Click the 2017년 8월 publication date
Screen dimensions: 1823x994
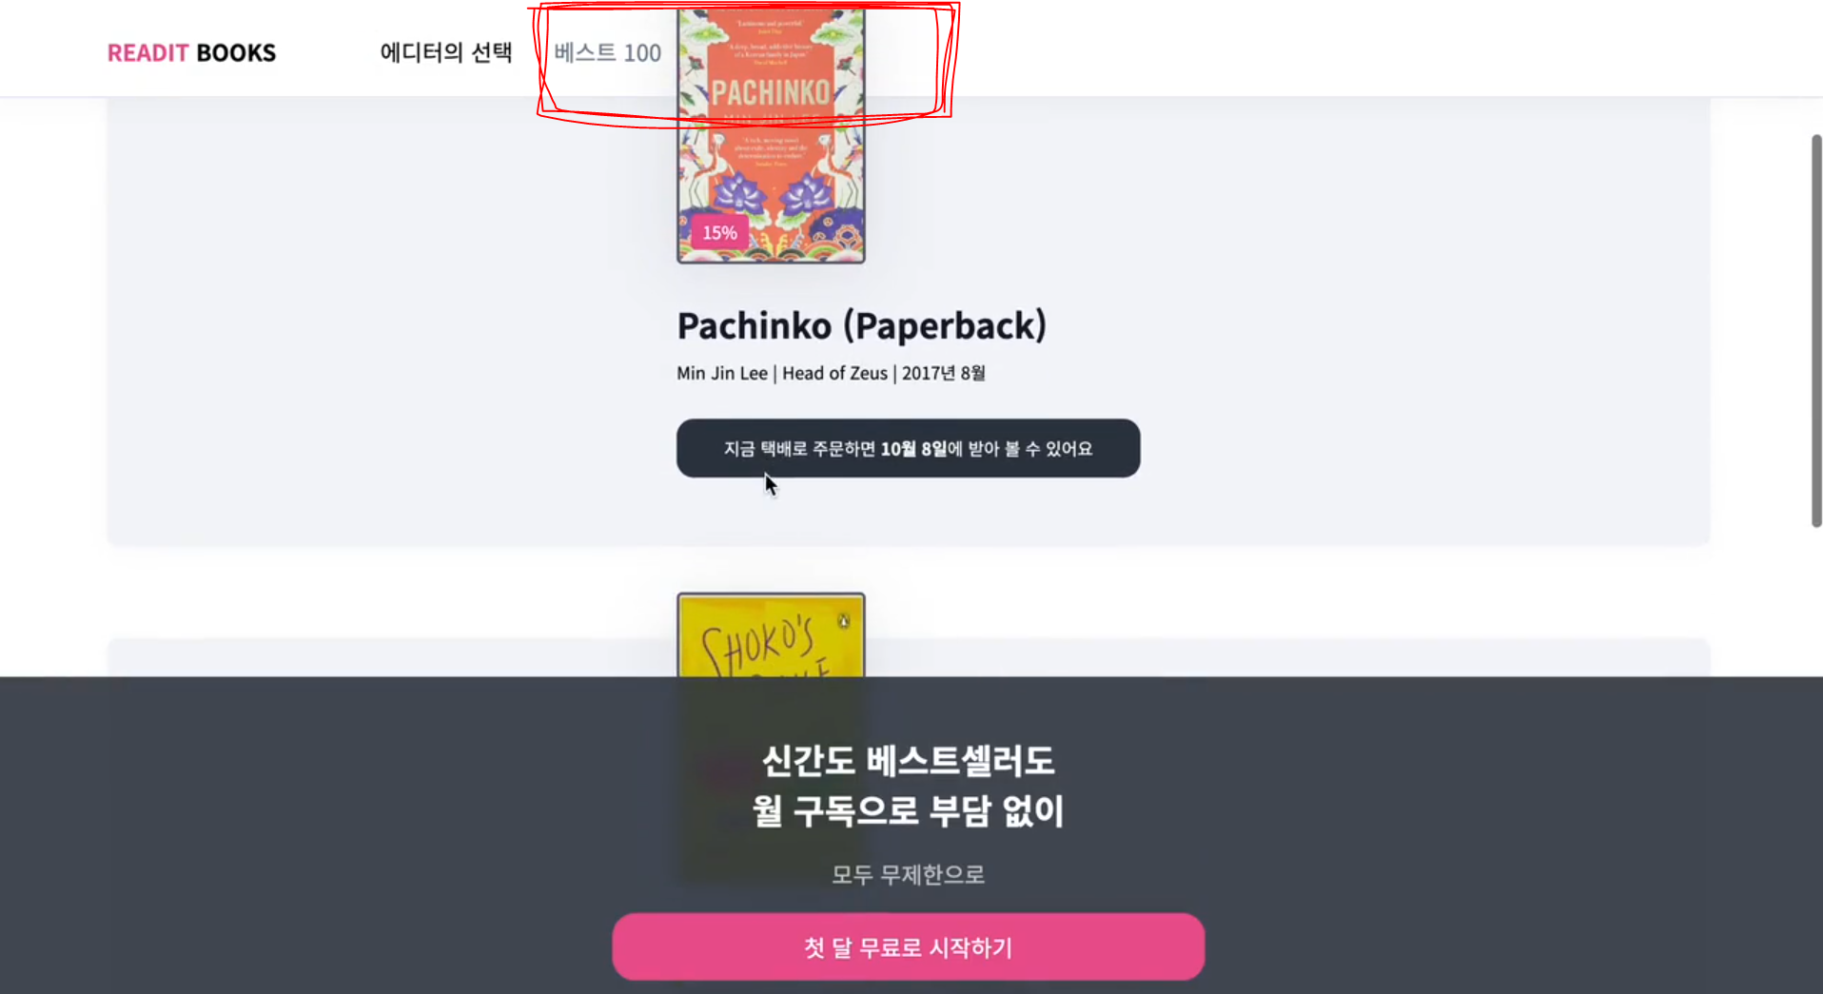coord(943,373)
